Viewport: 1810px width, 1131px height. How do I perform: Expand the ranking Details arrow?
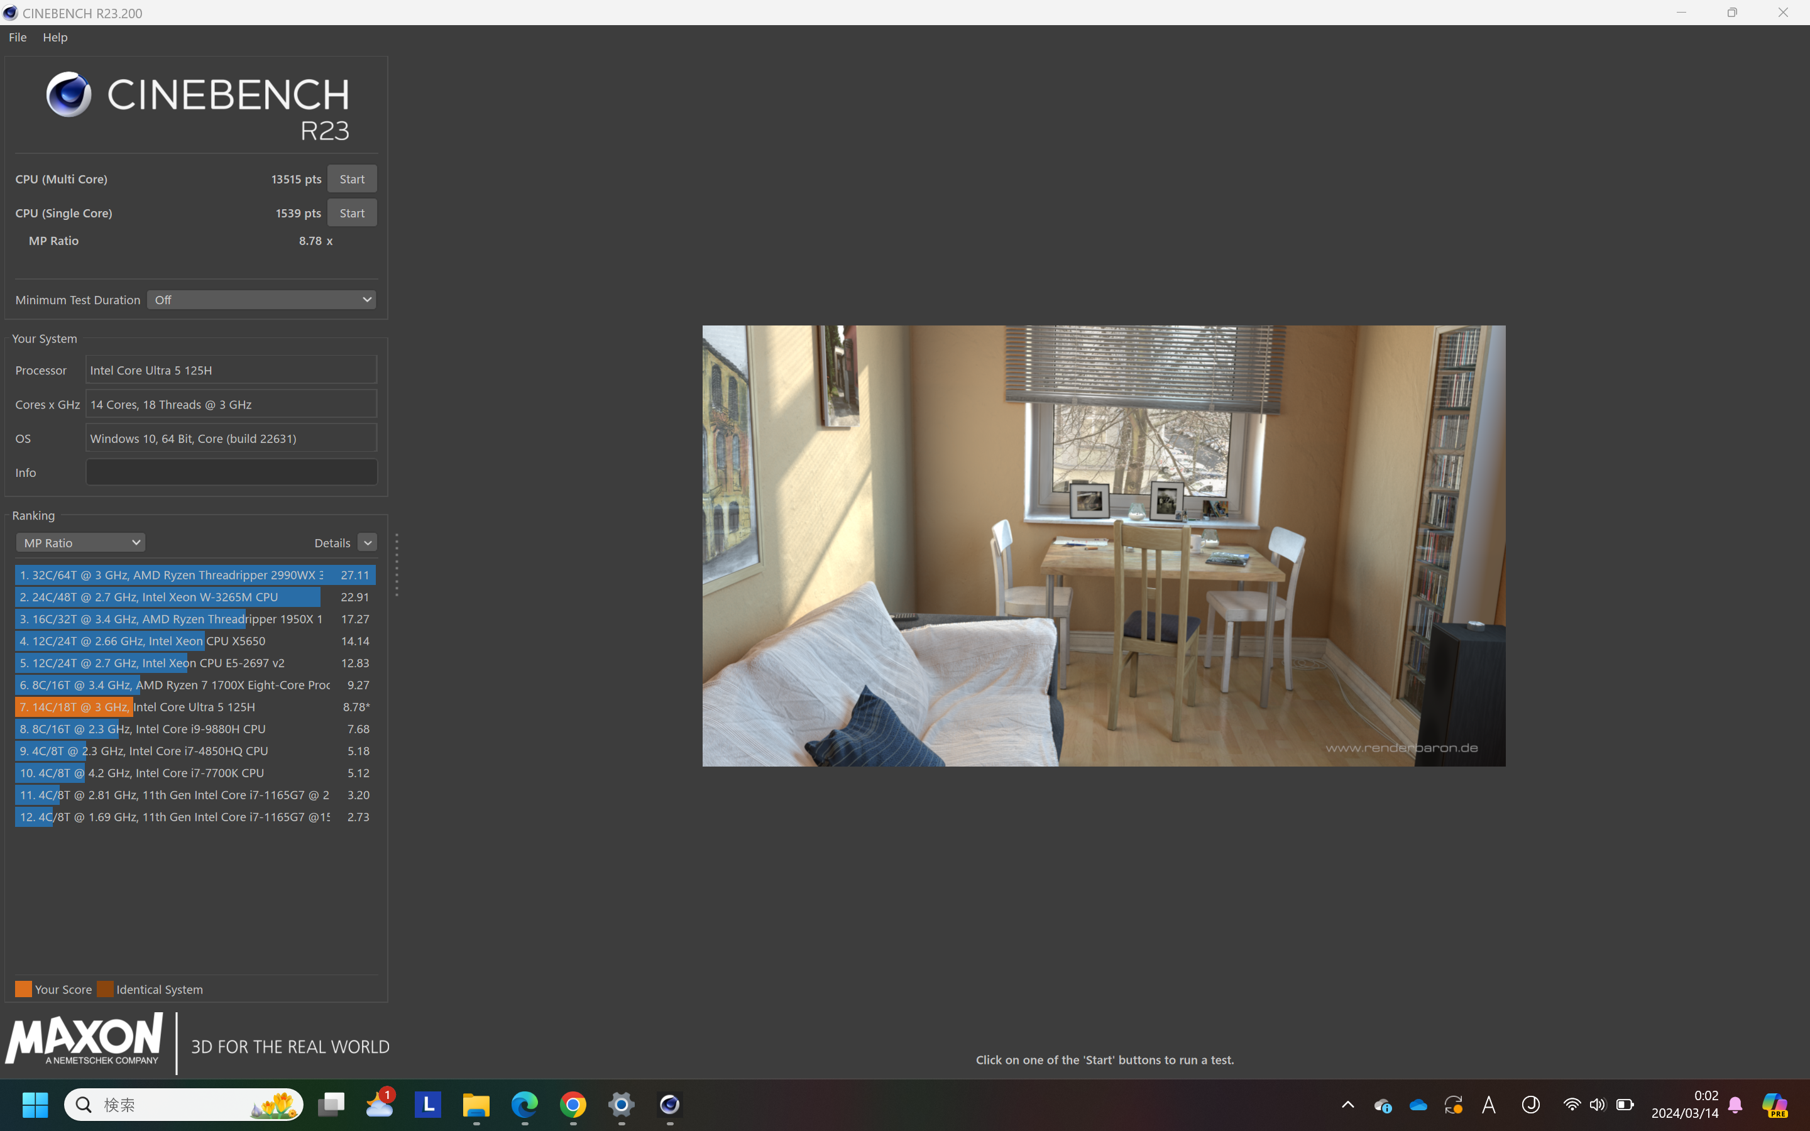[x=367, y=542]
